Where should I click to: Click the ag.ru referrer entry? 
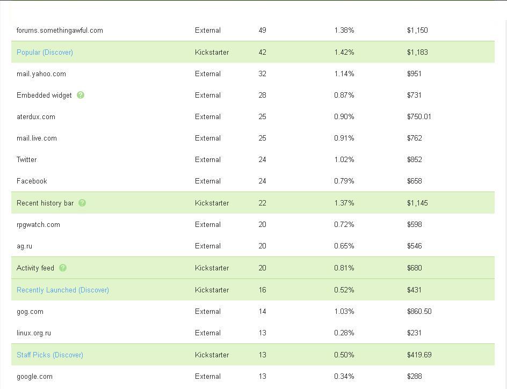[x=24, y=246]
